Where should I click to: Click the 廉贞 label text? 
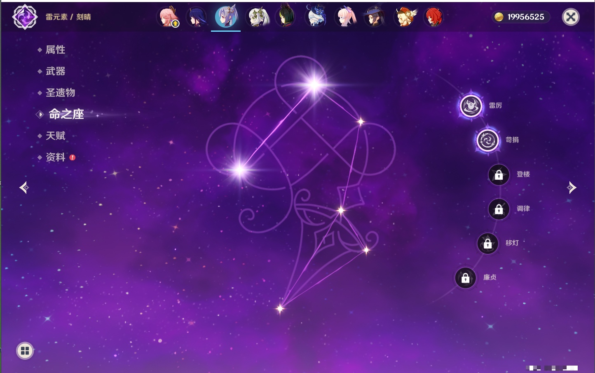[x=490, y=277]
